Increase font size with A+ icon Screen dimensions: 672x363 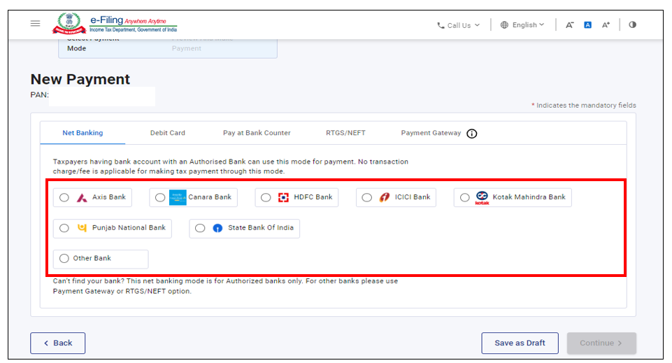(606, 25)
